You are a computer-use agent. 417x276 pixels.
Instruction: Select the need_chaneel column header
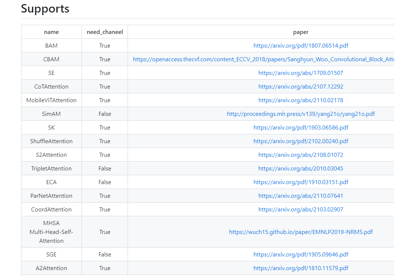[105, 32]
